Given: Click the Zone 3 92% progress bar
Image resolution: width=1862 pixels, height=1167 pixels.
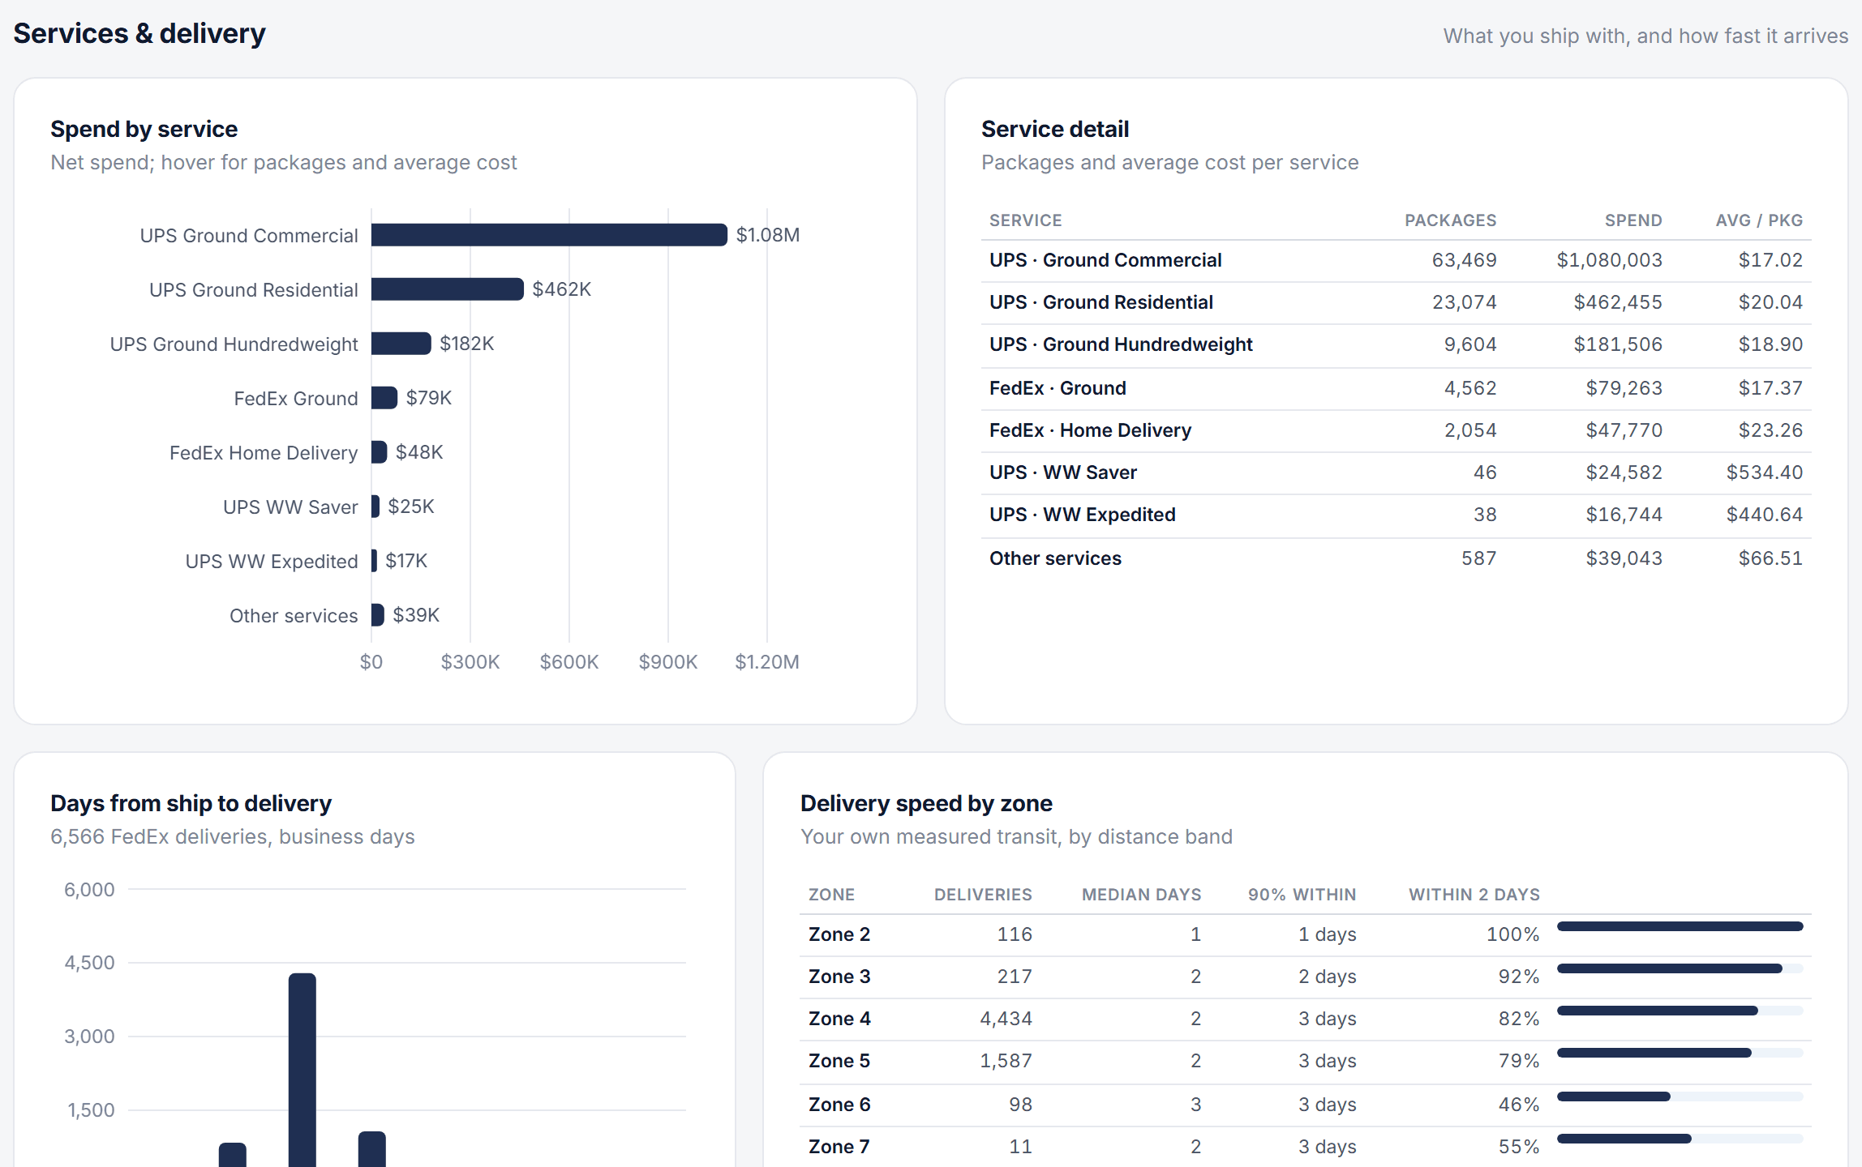Looking at the screenshot, I should pos(1680,968).
